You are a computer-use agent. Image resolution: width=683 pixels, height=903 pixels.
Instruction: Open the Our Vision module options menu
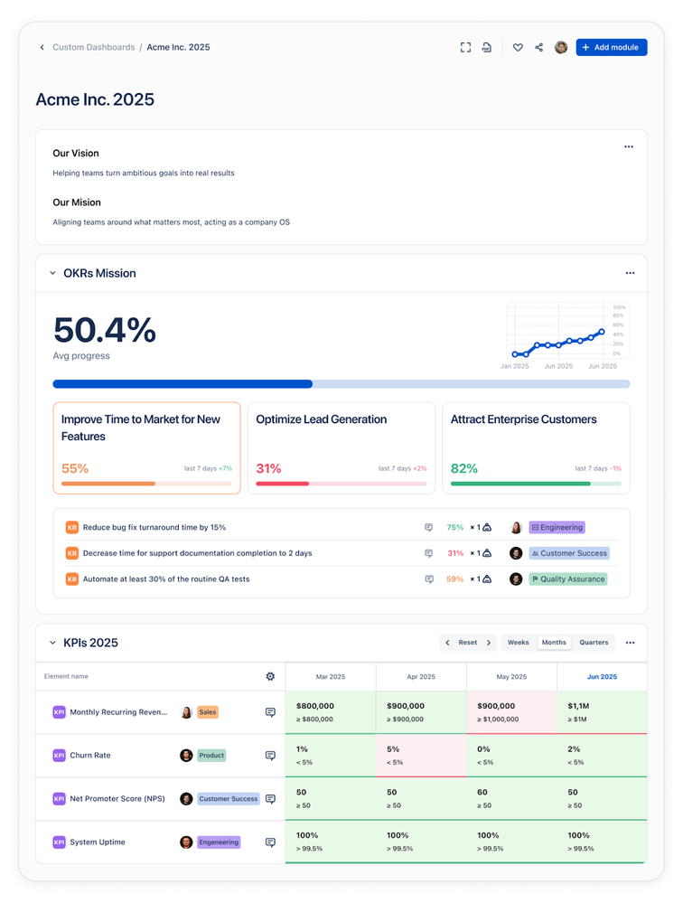tap(629, 146)
